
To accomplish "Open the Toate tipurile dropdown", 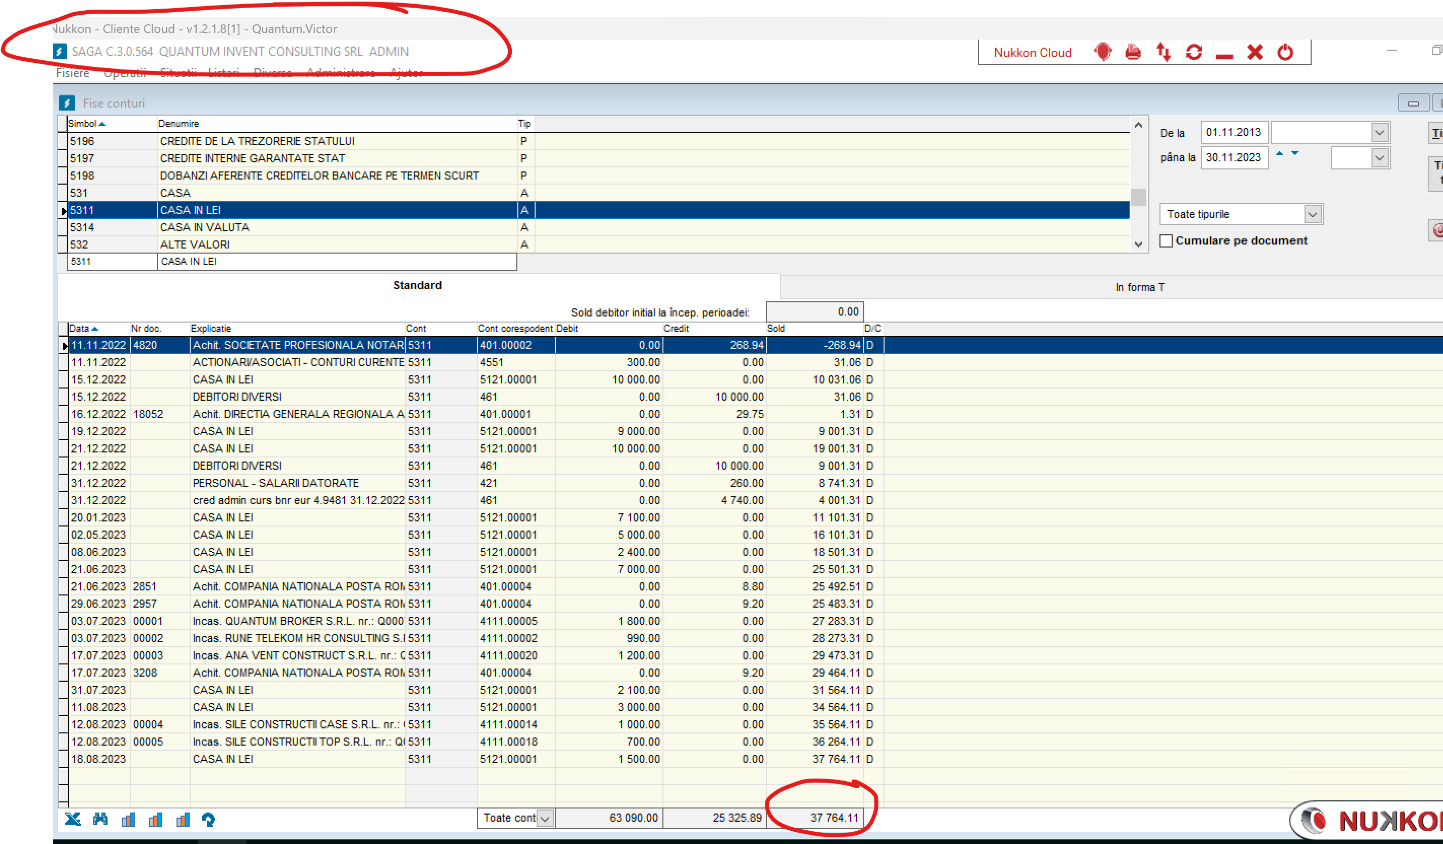I will click(x=1313, y=215).
